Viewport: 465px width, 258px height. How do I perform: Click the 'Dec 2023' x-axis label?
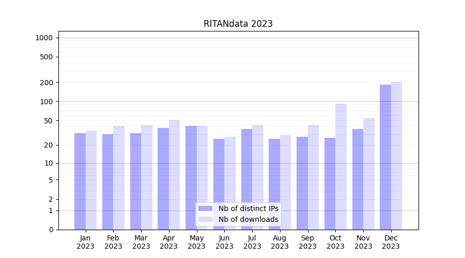pos(391,242)
